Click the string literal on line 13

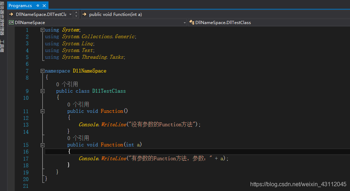[x=162, y=125]
